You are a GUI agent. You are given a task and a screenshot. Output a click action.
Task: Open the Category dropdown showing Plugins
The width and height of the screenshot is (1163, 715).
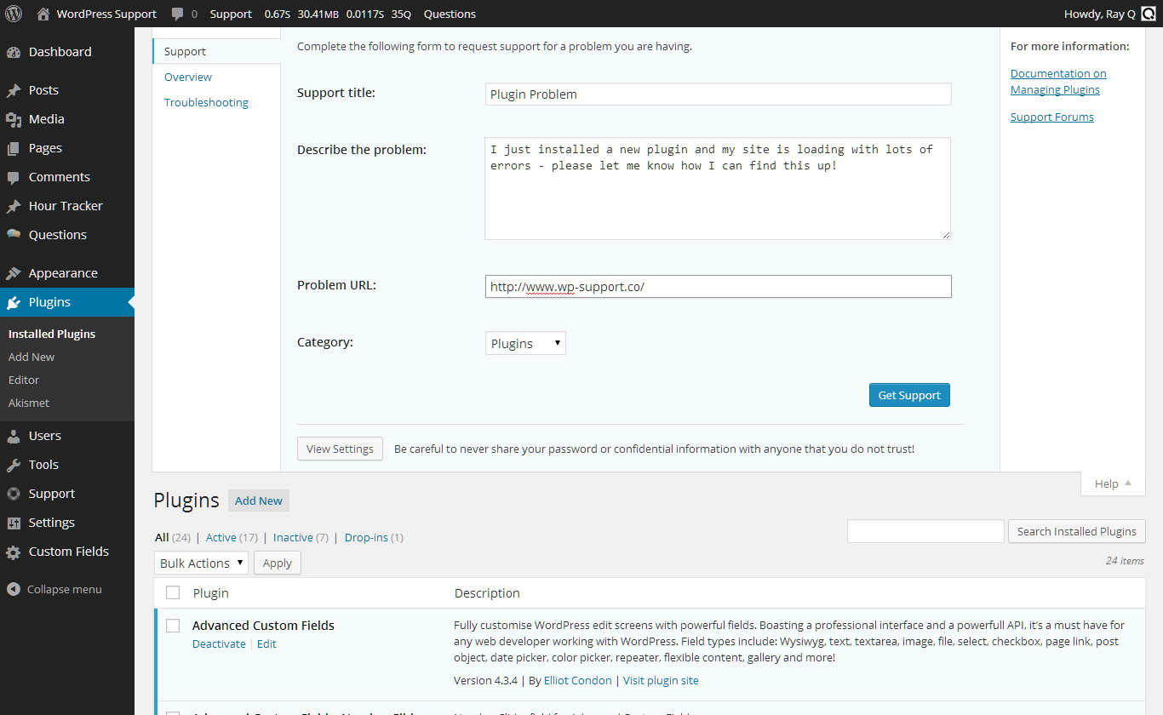(x=525, y=343)
